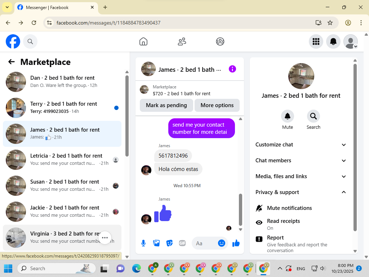
Task: Bookmark this page with the star icon
Action: pyautogui.click(x=330, y=23)
